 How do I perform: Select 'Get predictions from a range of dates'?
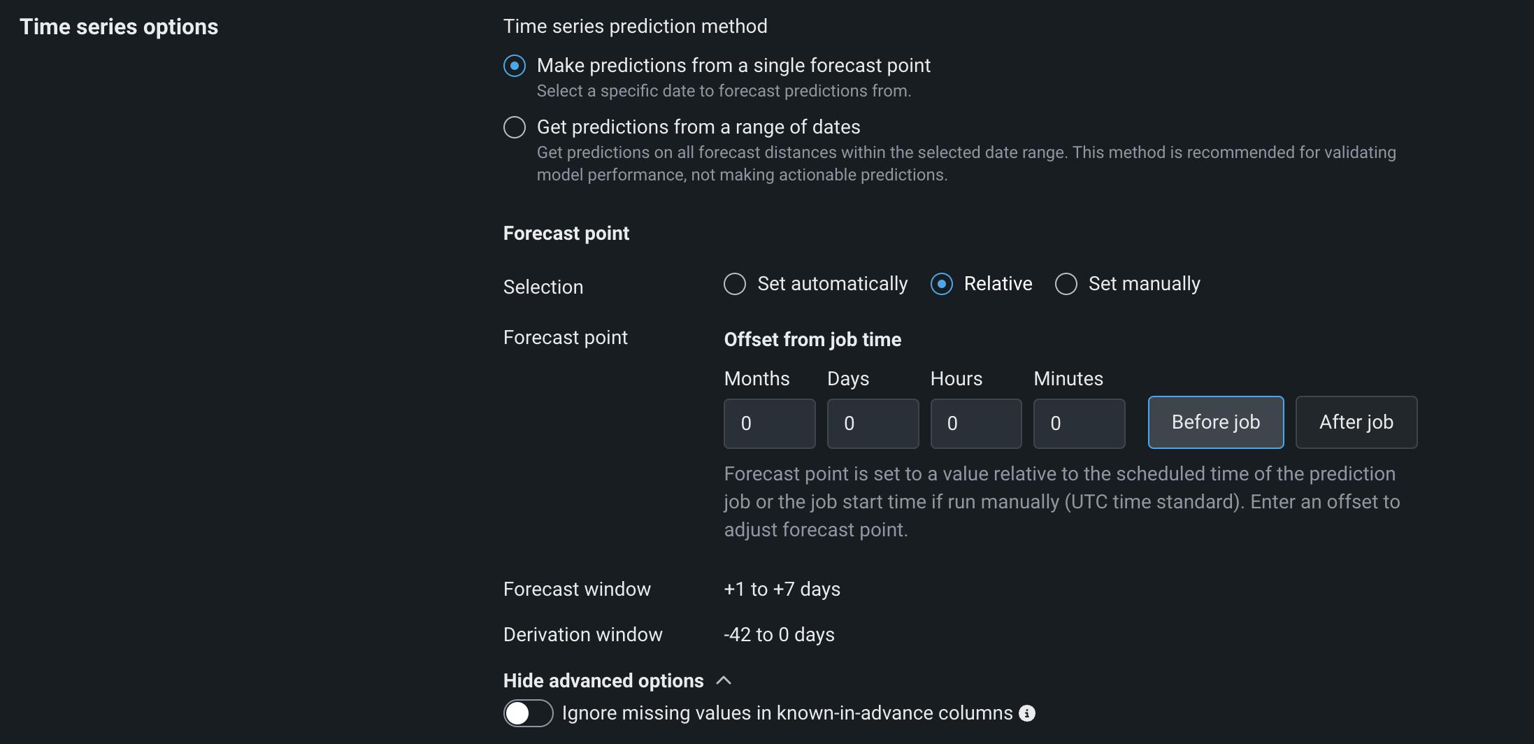[x=515, y=127]
